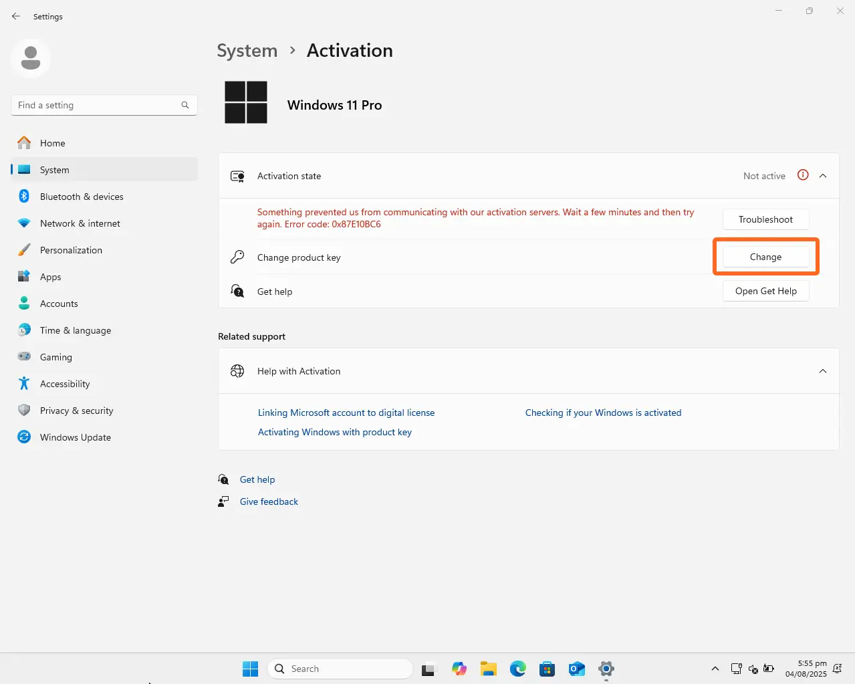This screenshot has height=684, width=855.
Task: Go to Personalization settings
Action: [x=104, y=250]
